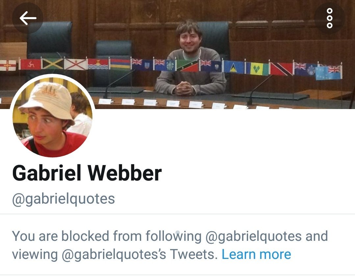This screenshot has width=355, height=280.
Task: Select the Saint Lucia flag with the triangle
Action: coord(234,67)
